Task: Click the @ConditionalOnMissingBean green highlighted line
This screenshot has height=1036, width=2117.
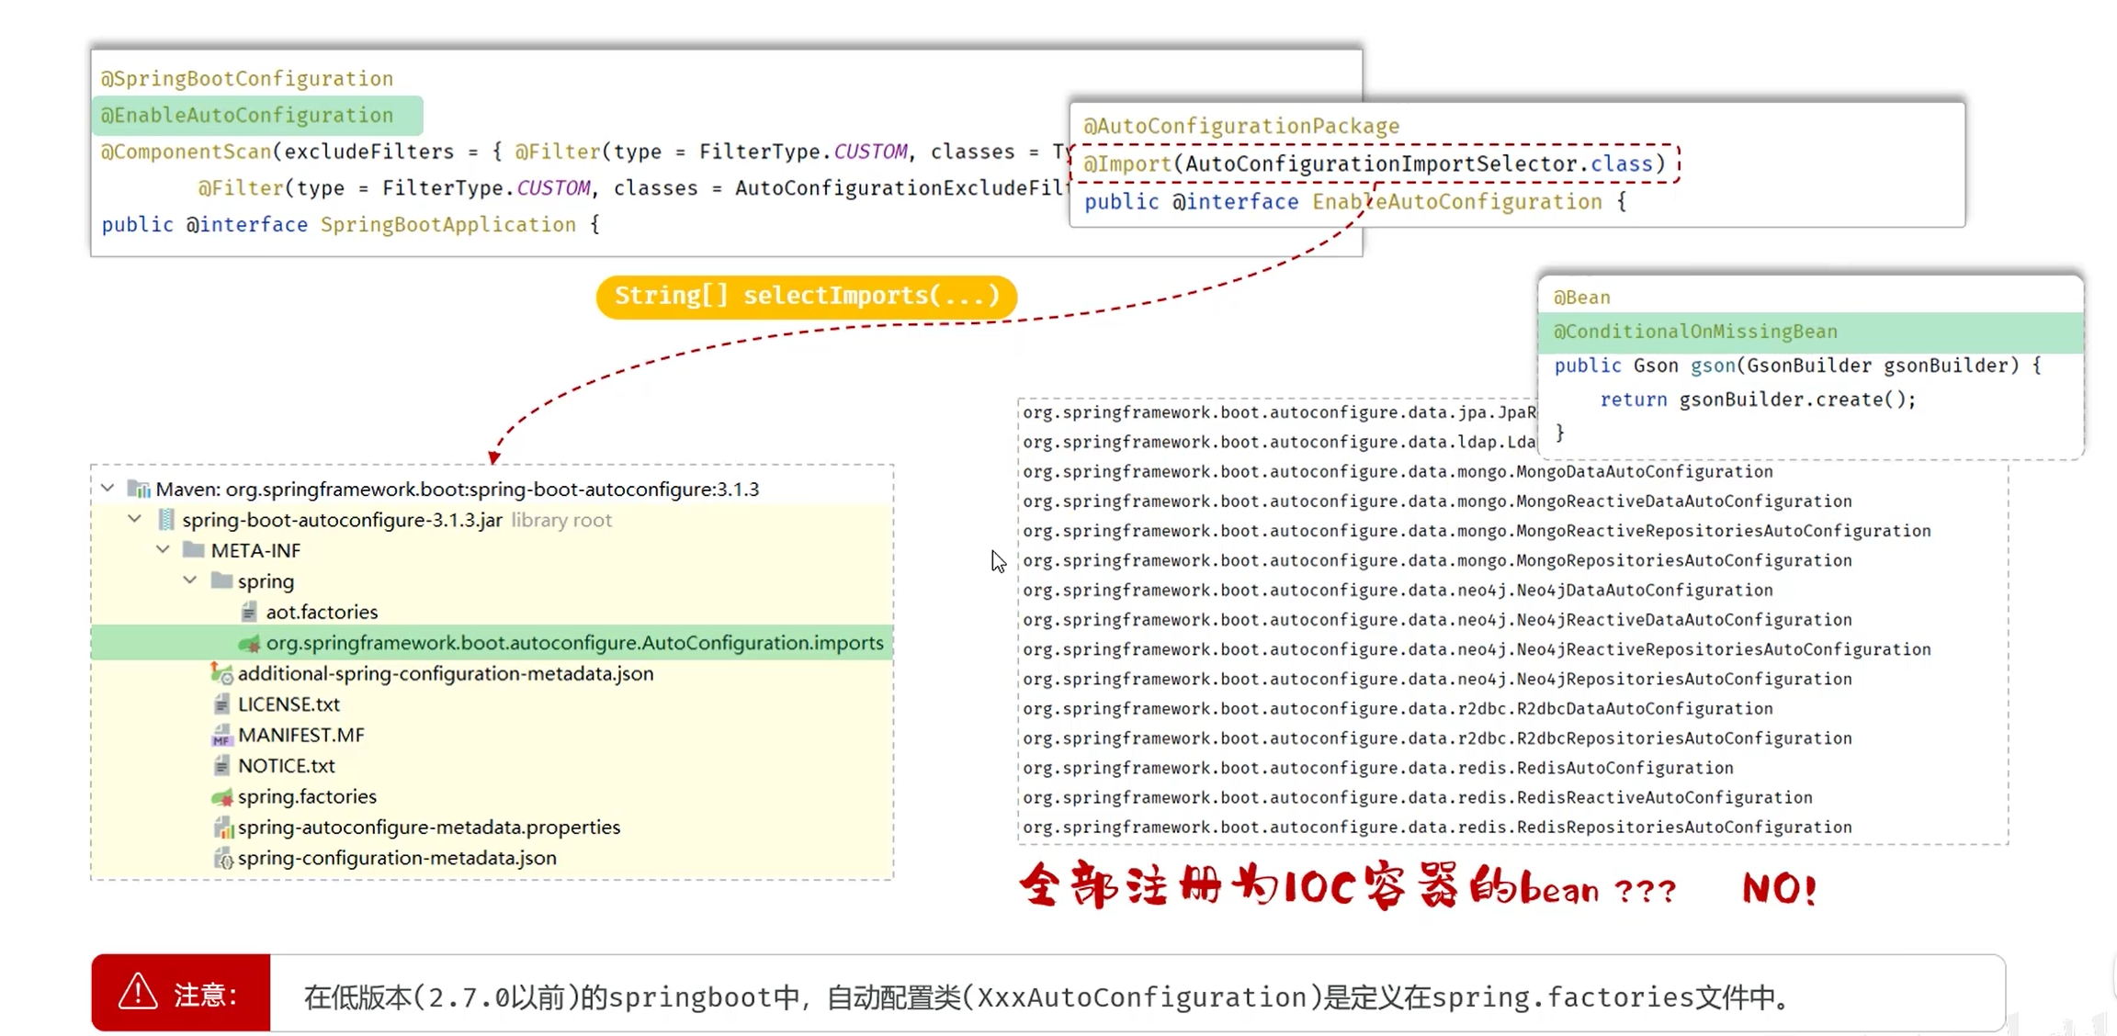Action: (x=1810, y=332)
